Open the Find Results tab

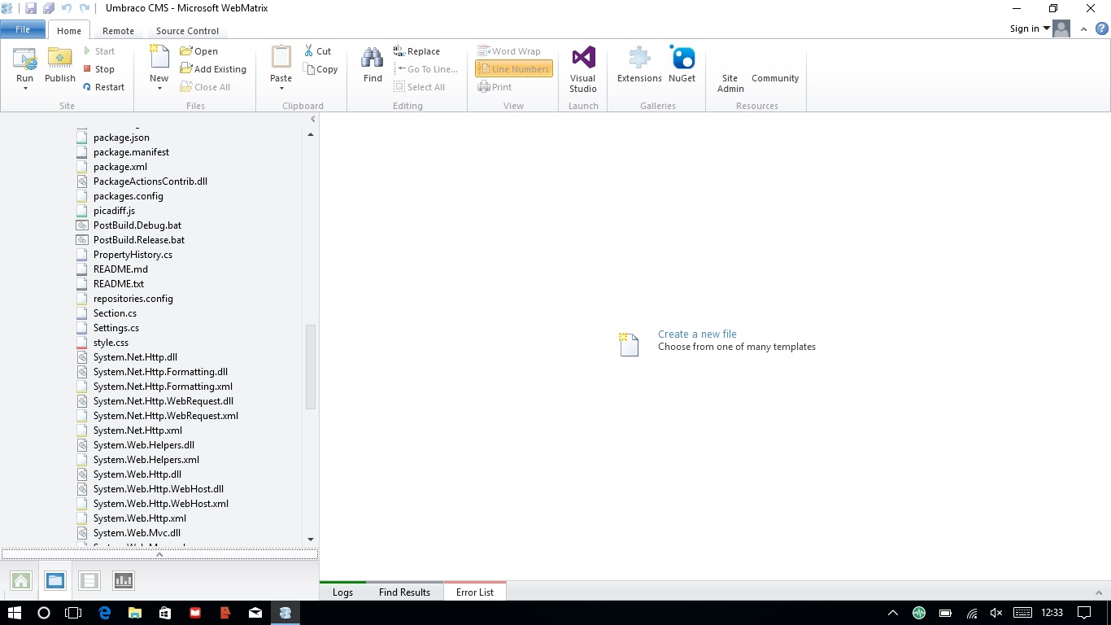[x=404, y=592]
